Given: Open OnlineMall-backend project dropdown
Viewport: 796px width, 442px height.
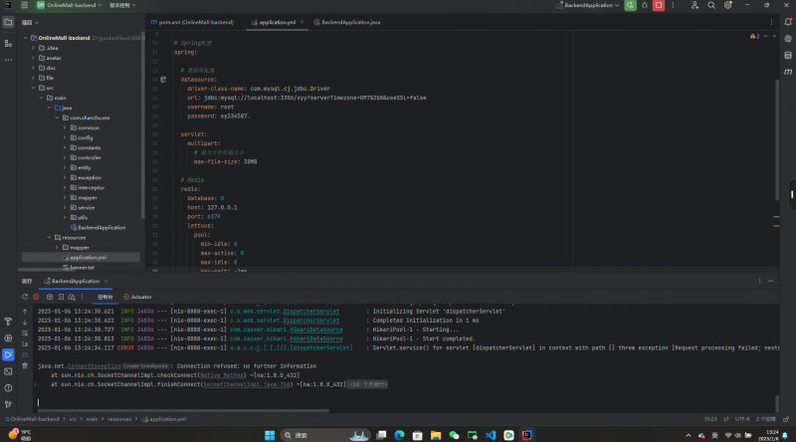Looking at the screenshot, I should 69,5.
